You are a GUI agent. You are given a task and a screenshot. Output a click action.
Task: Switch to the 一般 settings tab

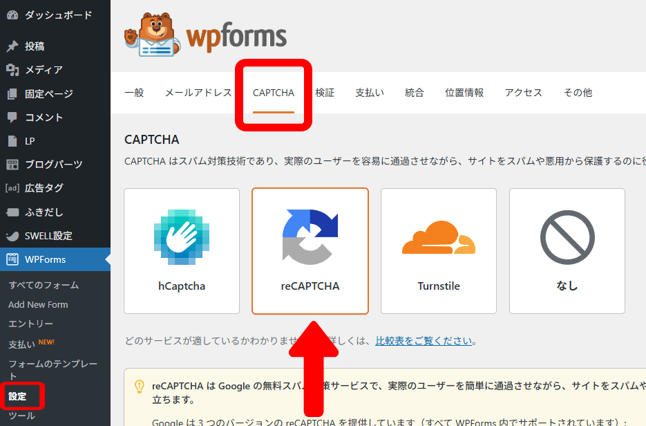[x=134, y=93]
